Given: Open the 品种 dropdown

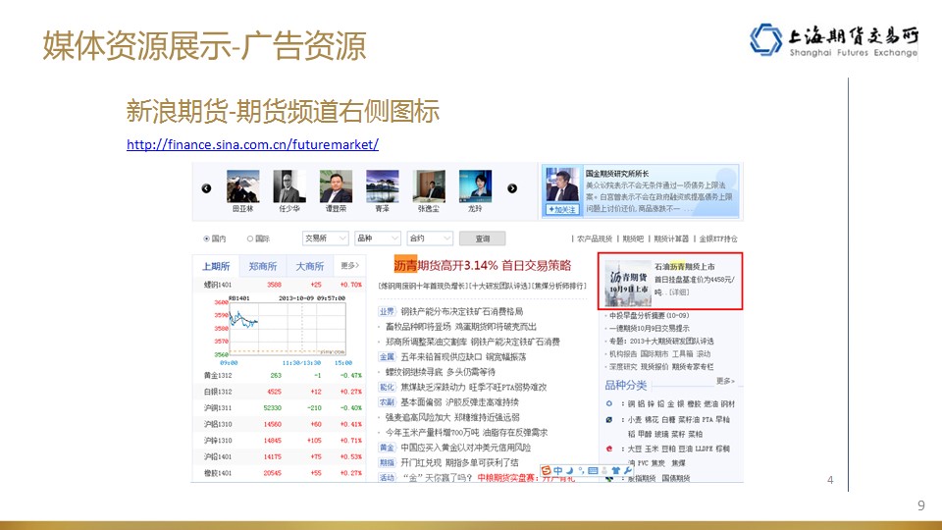Looking at the screenshot, I should click(377, 238).
